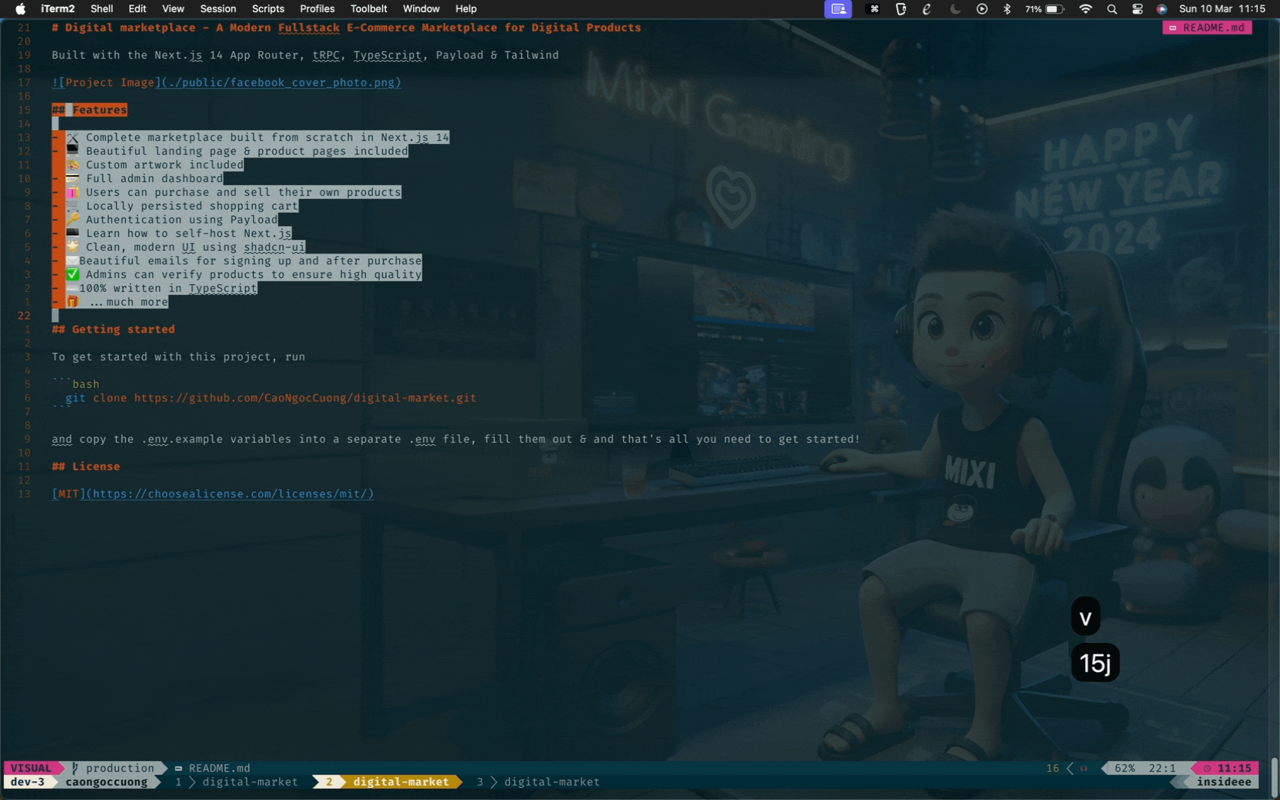Image resolution: width=1280 pixels, height=800 pixels.
Task: Click the 22:1 cursor position indicator
Action: pos(1162,768)
